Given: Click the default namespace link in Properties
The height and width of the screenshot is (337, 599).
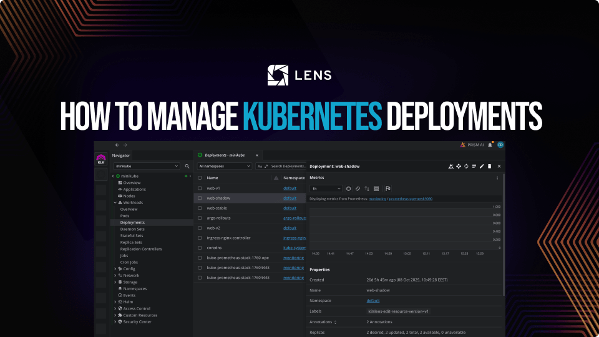Looking at the screenshot, I should click(x=373, y=300).
